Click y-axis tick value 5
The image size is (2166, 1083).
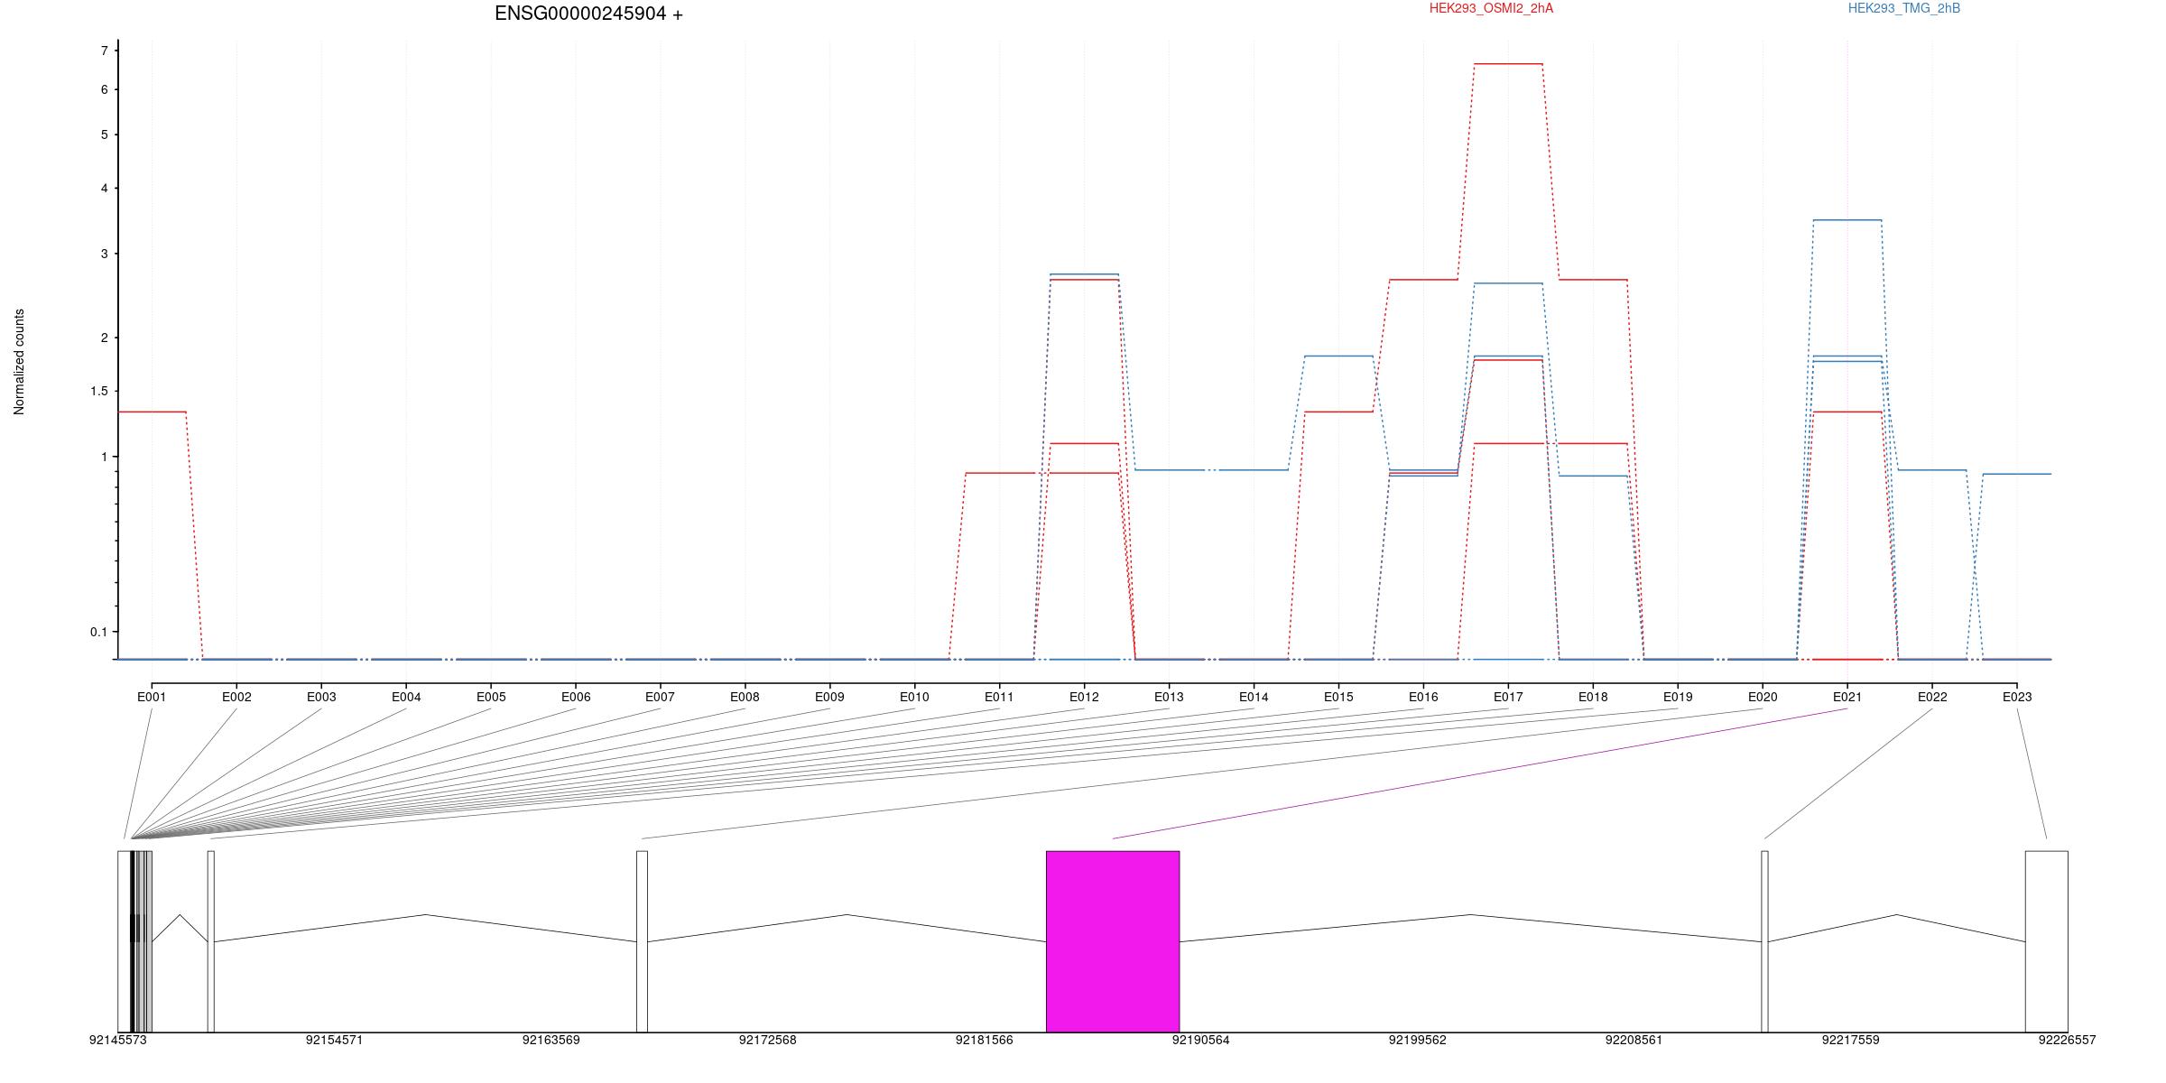[x=105, y=134]
